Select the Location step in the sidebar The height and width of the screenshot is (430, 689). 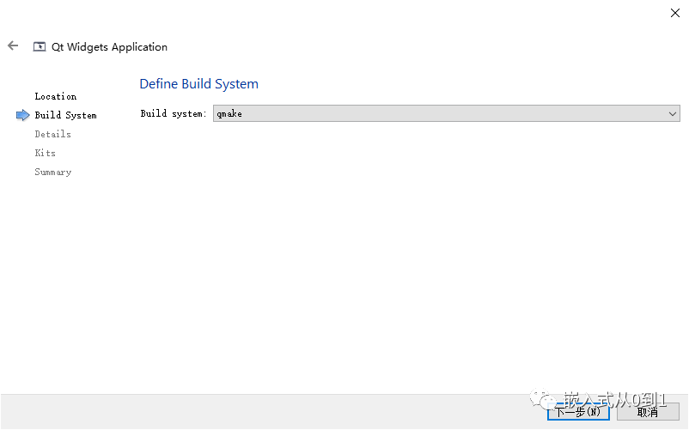55,96
